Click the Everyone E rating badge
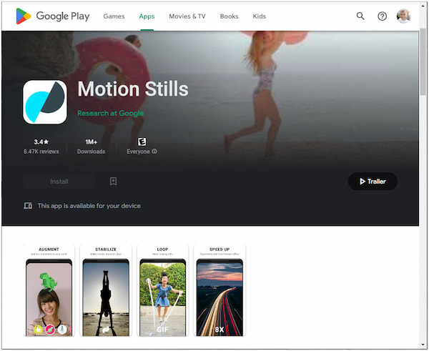Viewport: 429px width, 351px height. click(x=142, y=142)
